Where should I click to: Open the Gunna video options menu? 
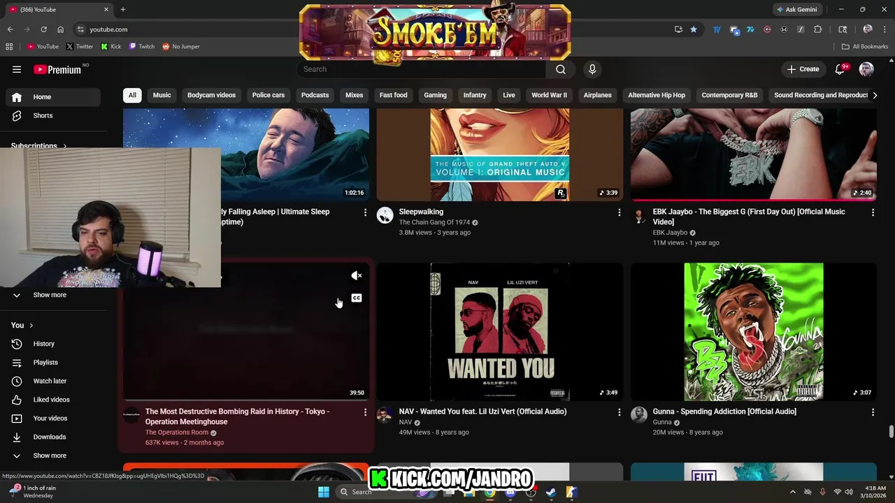click(873, 412)
